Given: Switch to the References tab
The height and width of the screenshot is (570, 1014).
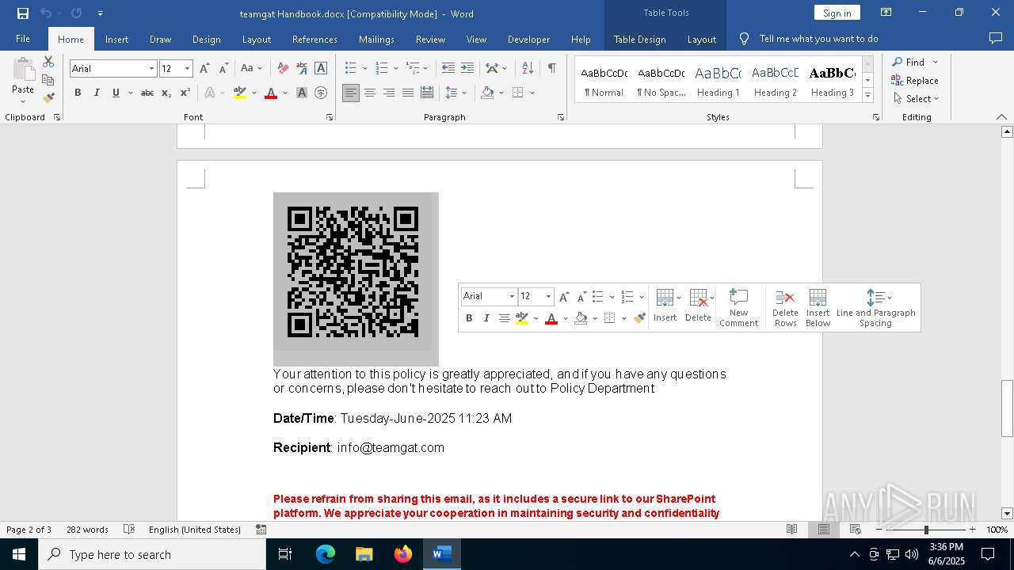Looking at the screenshot, I should click(x=314, y=39).
